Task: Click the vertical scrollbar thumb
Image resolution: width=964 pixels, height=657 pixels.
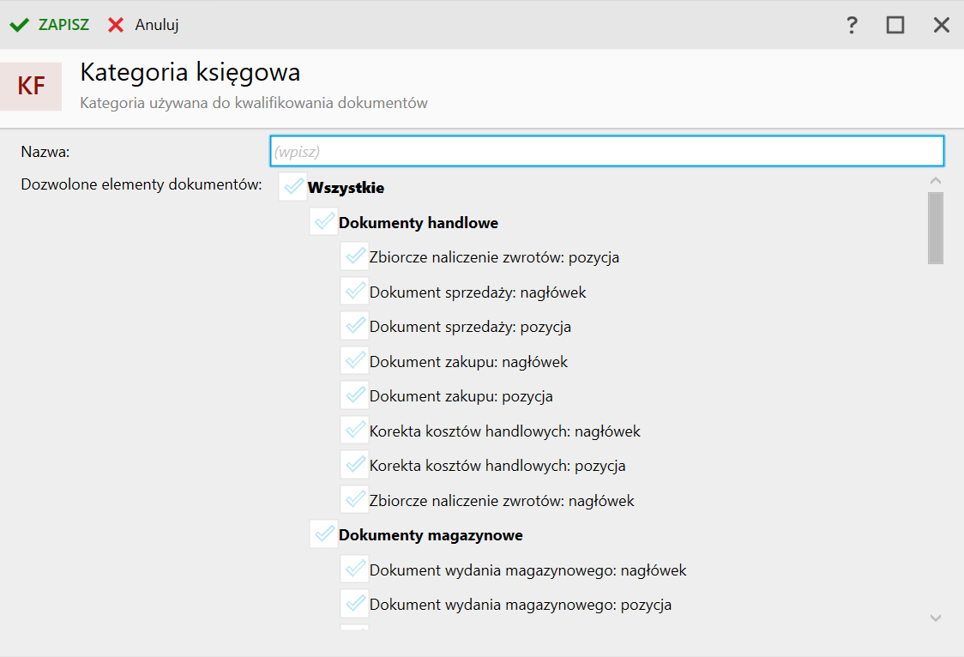Action: click(x=936, y=227)
